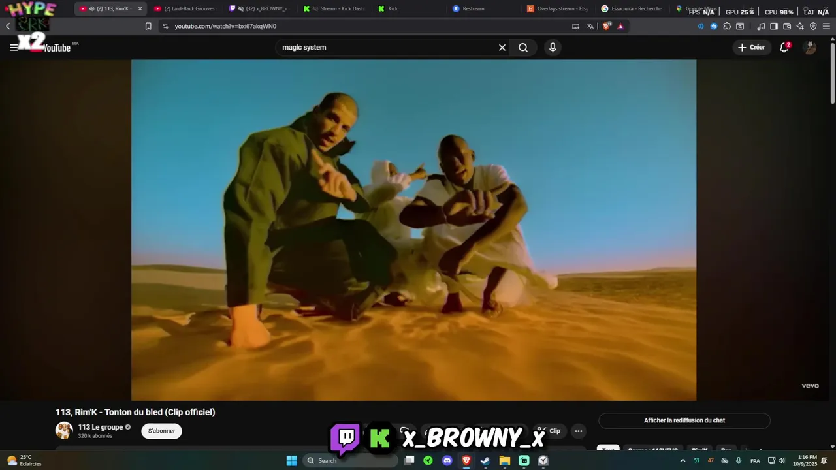
Task: Click the YouTube search magnifier button
Action: 523,47
